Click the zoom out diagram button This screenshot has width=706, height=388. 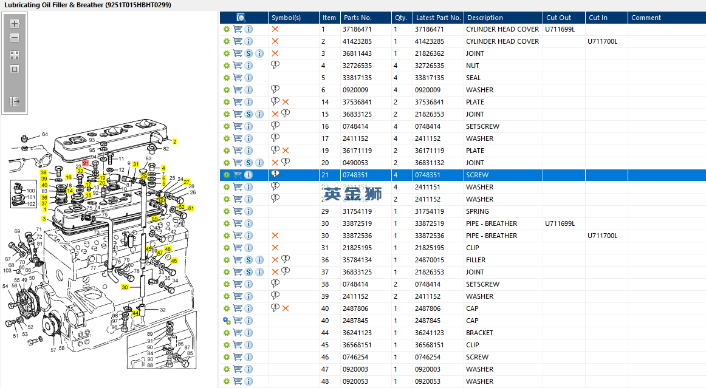[15, 38]
